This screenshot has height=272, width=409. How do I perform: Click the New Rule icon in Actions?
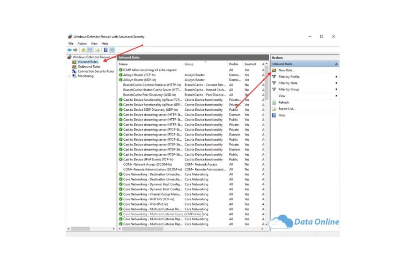[x=274, y=70]
